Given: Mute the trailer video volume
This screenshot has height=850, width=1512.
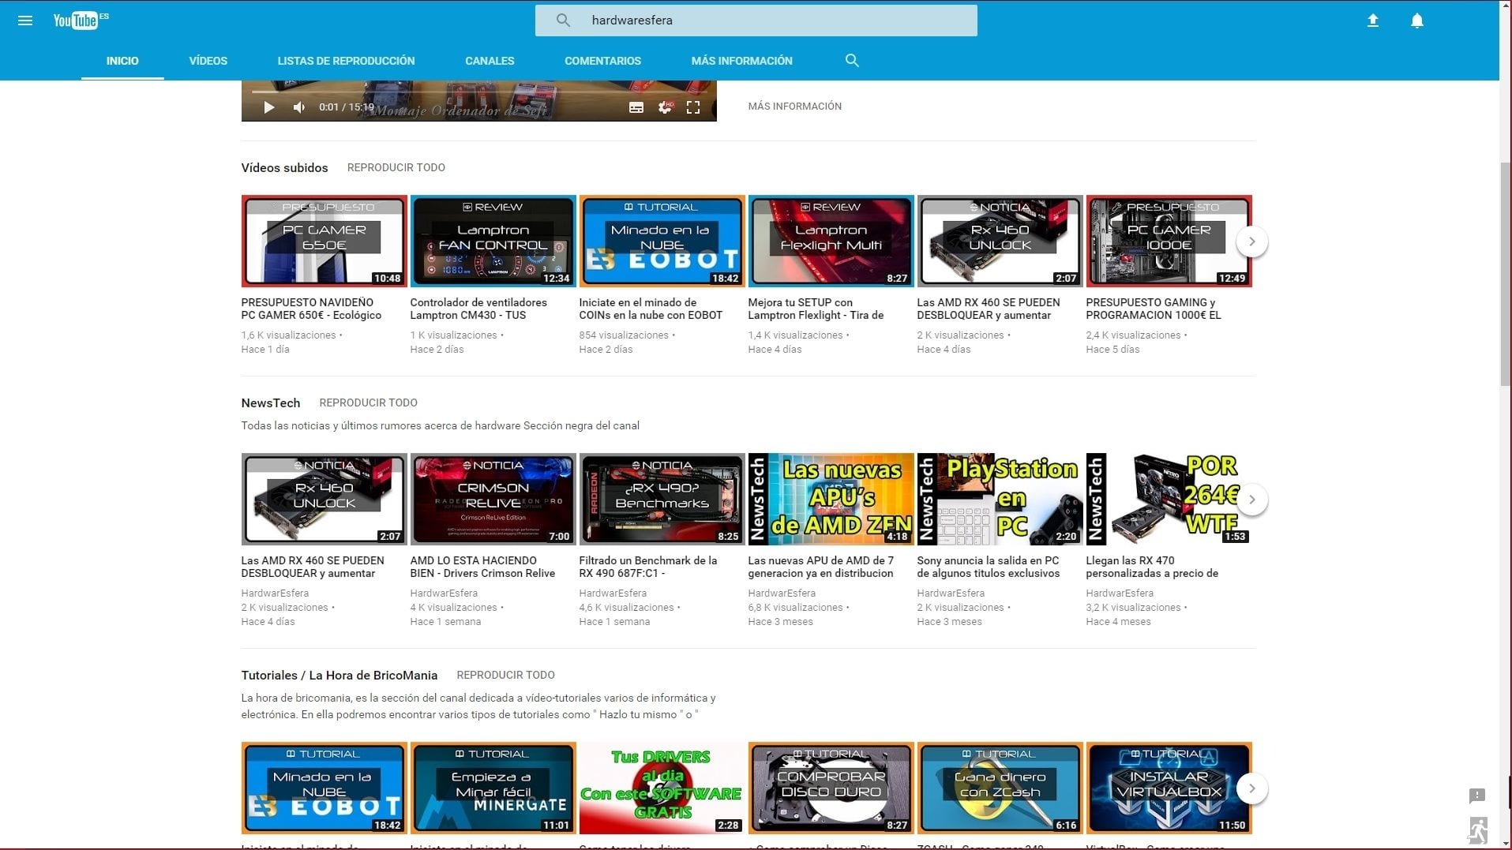Looking at the screenshot, I should (299, 107).
